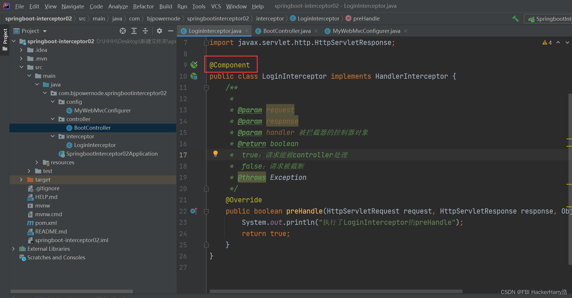Image resolution: width=572 pixels, height=298 pixels.
Task: Place cursor on @Override annotation line
Action: 244,200
